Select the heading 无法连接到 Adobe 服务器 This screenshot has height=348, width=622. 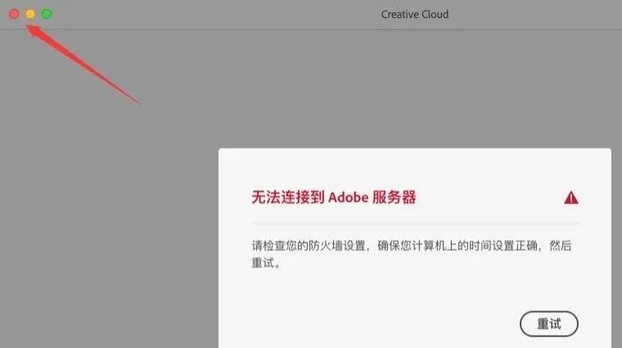tap(334, 197)
